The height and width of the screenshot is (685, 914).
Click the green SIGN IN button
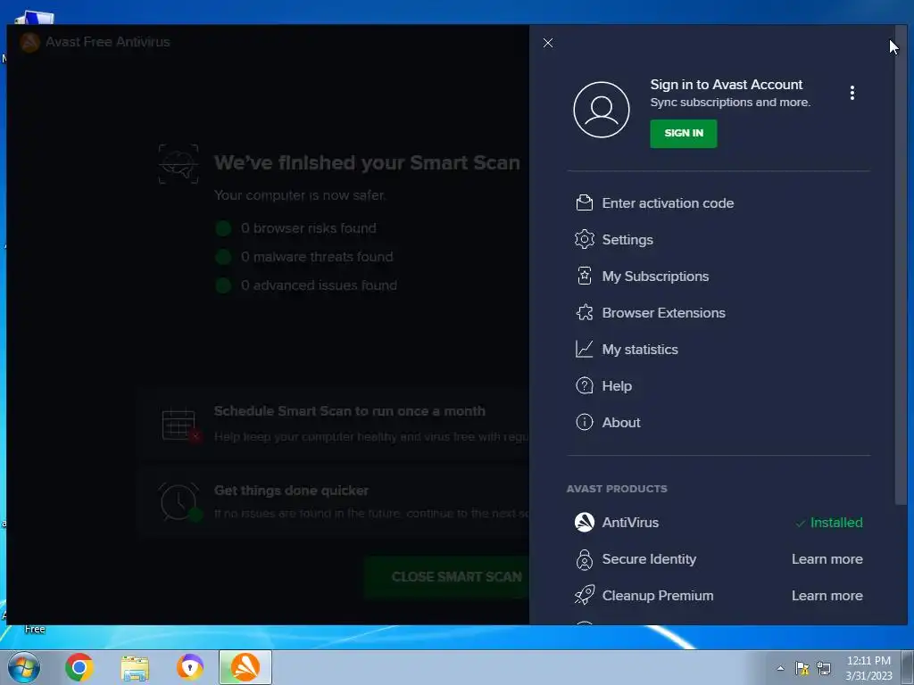pyautogui.click(x=683, y=134)
